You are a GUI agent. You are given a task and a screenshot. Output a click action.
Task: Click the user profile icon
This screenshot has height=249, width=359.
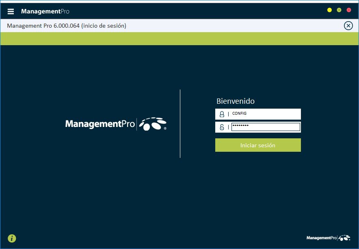point(222,114)
